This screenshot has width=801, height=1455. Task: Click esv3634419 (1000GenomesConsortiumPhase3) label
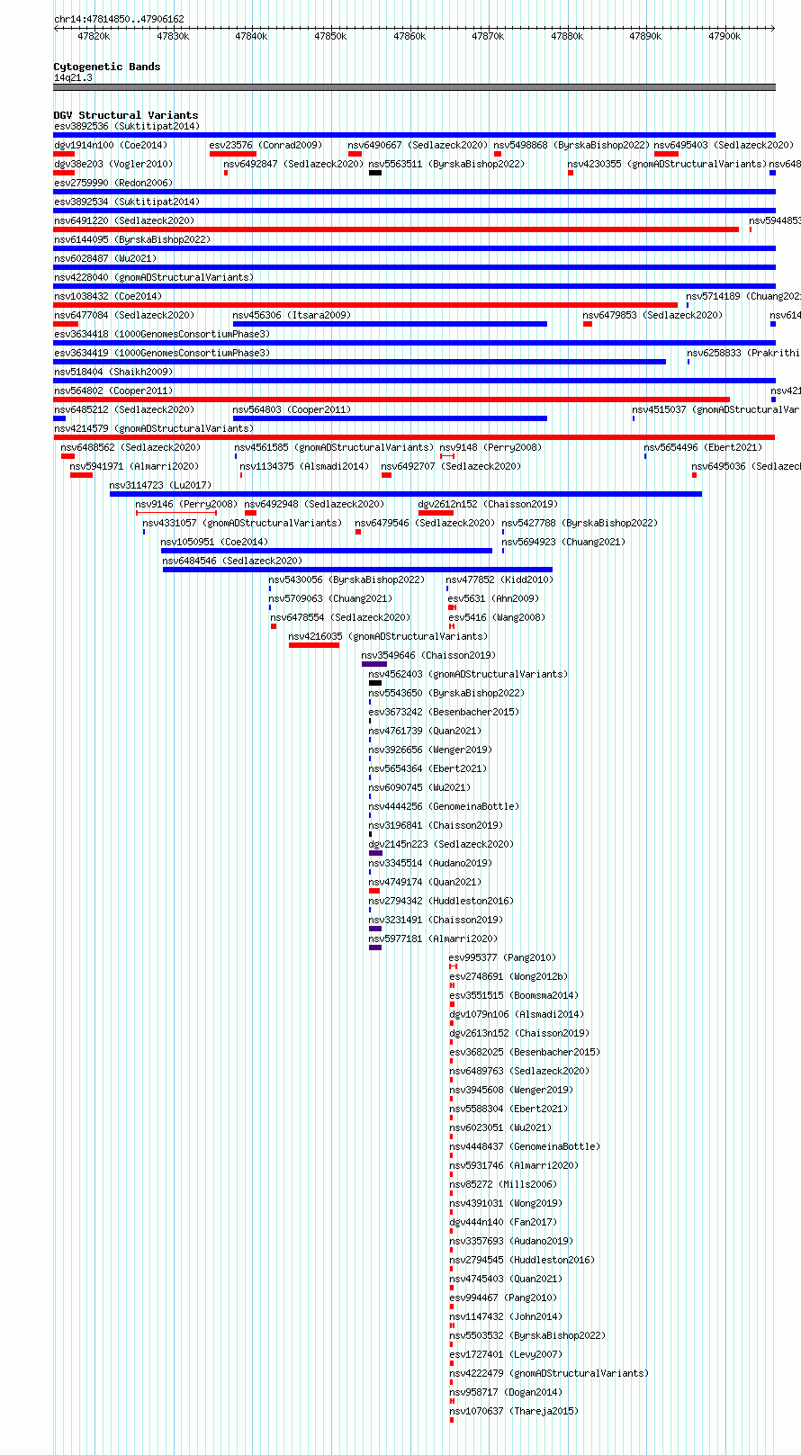click(x=162, y=353)
